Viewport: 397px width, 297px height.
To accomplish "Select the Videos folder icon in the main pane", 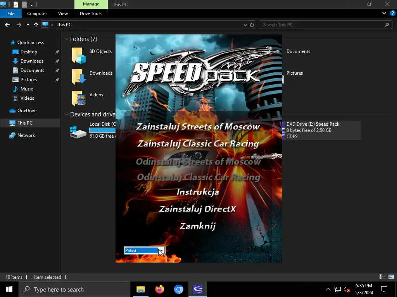I will click(78, 99).
